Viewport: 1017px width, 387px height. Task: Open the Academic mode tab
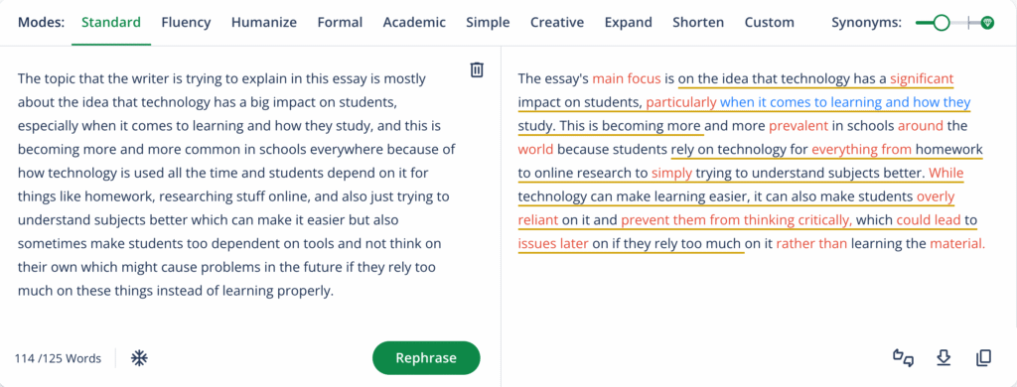(x=414, y=22)
